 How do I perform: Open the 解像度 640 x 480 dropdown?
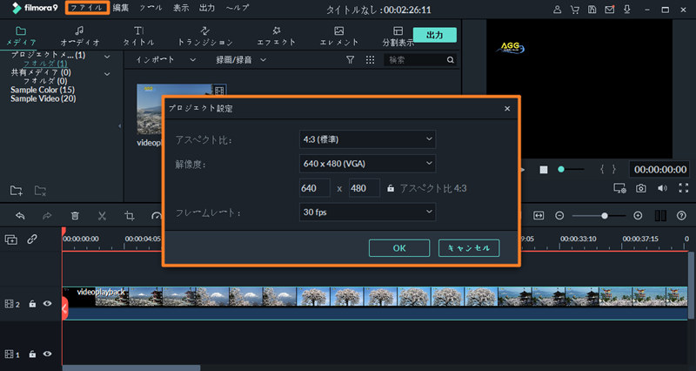pyautogui.click(x=366, y=163)
